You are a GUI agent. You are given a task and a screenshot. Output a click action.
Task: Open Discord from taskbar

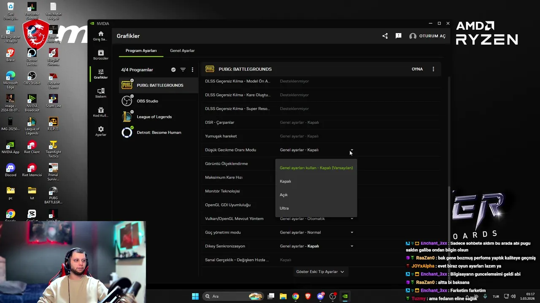point(320,296)
